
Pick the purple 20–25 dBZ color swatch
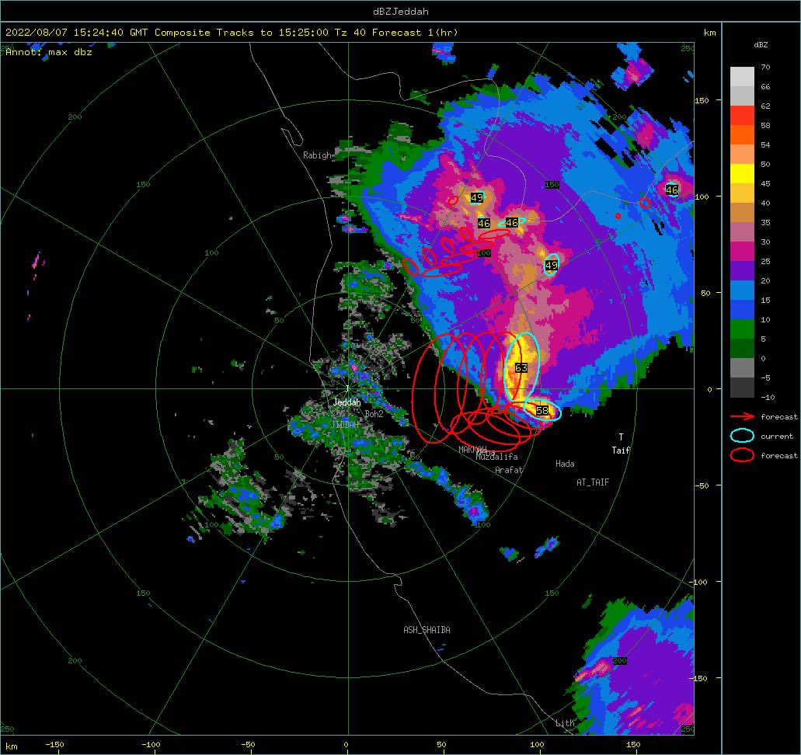pyautogui.click(x=742, y=271)
